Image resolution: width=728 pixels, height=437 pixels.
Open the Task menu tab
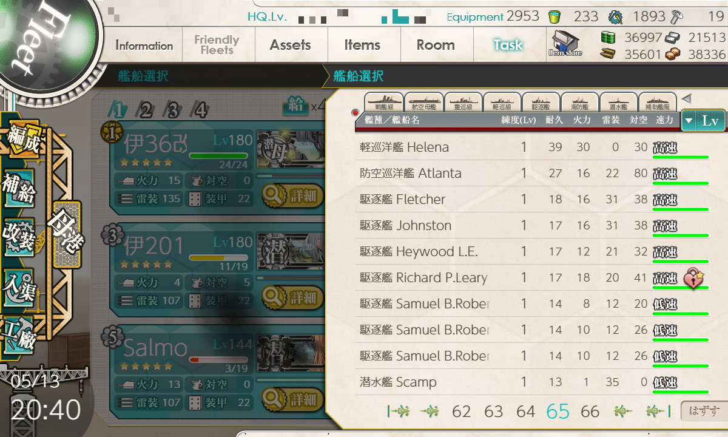(508, 45)
